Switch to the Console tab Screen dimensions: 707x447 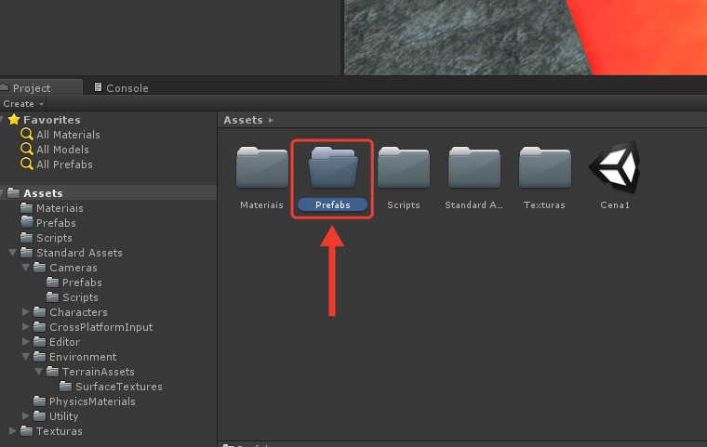(x=121, y=87)
